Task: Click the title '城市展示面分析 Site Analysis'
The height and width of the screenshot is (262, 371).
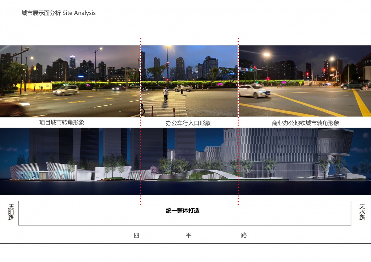Action: [58, 13]
